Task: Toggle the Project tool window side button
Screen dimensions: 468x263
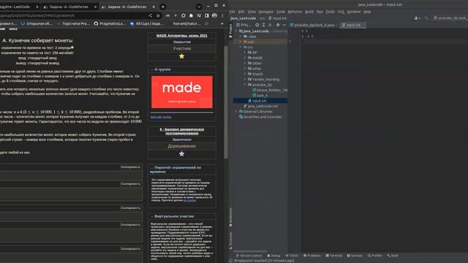Action: coord(230,31)
